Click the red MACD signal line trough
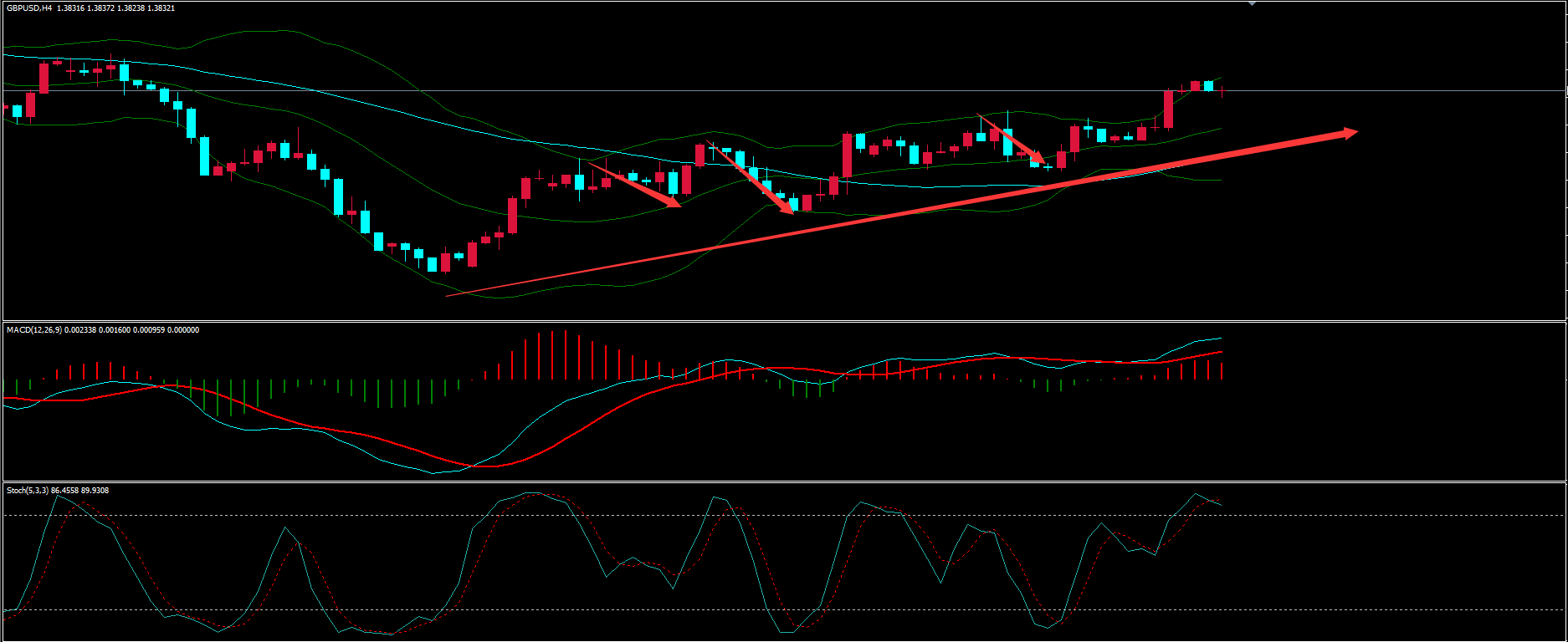The height and width of the screenshot is (642, 1568). click(x=485, y=466)
